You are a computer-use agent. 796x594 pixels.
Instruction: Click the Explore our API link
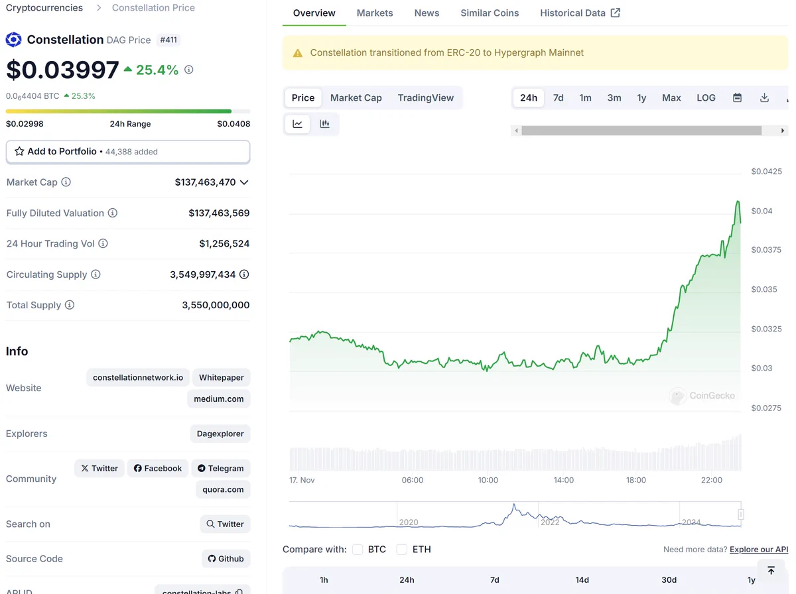(x=759, y=550)
